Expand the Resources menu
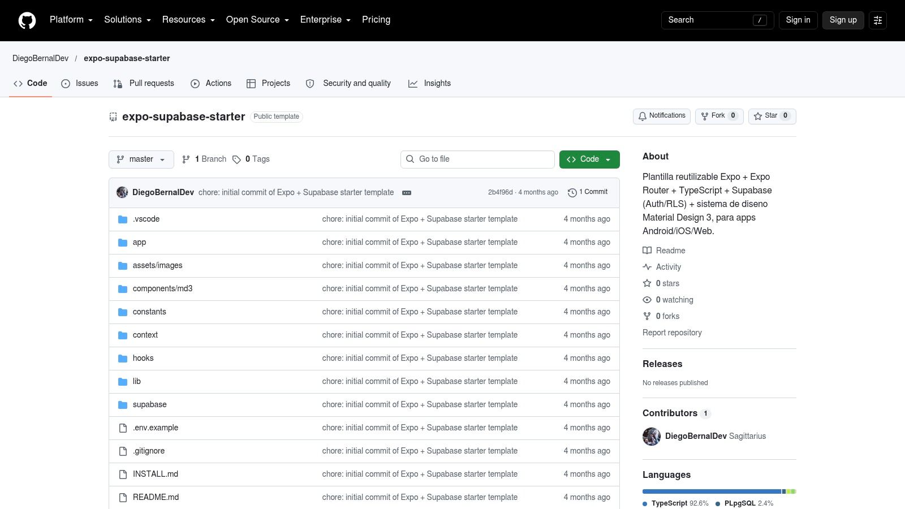The width and height of the screenshot is (905, 509). [188, 20]
